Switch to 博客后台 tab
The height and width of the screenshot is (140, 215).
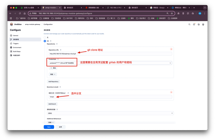pos(181,8)
